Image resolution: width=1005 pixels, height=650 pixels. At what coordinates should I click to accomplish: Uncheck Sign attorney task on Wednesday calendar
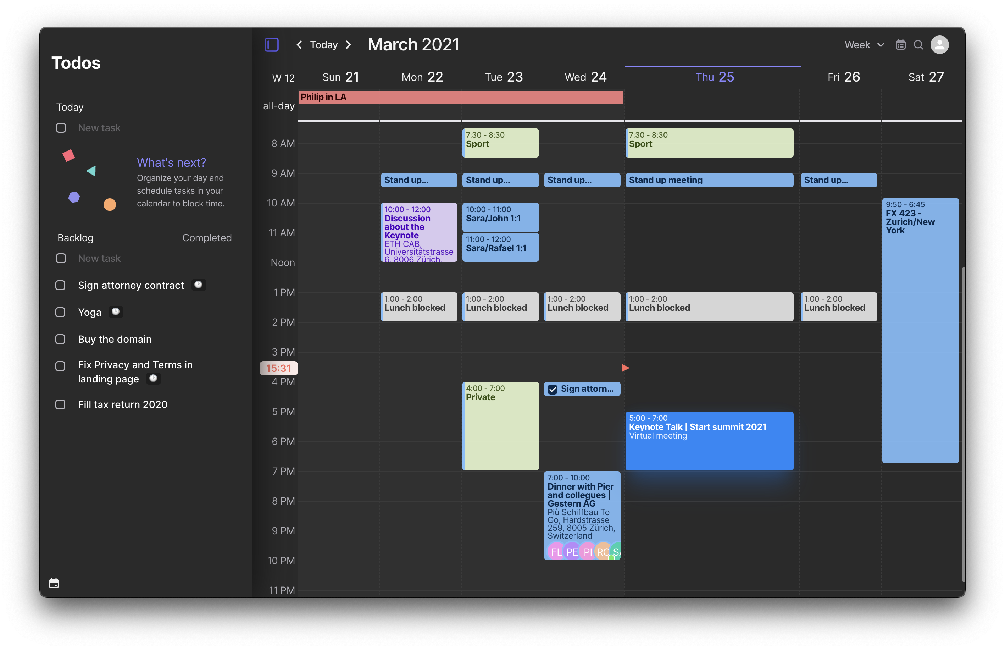(x=553, y=389)
